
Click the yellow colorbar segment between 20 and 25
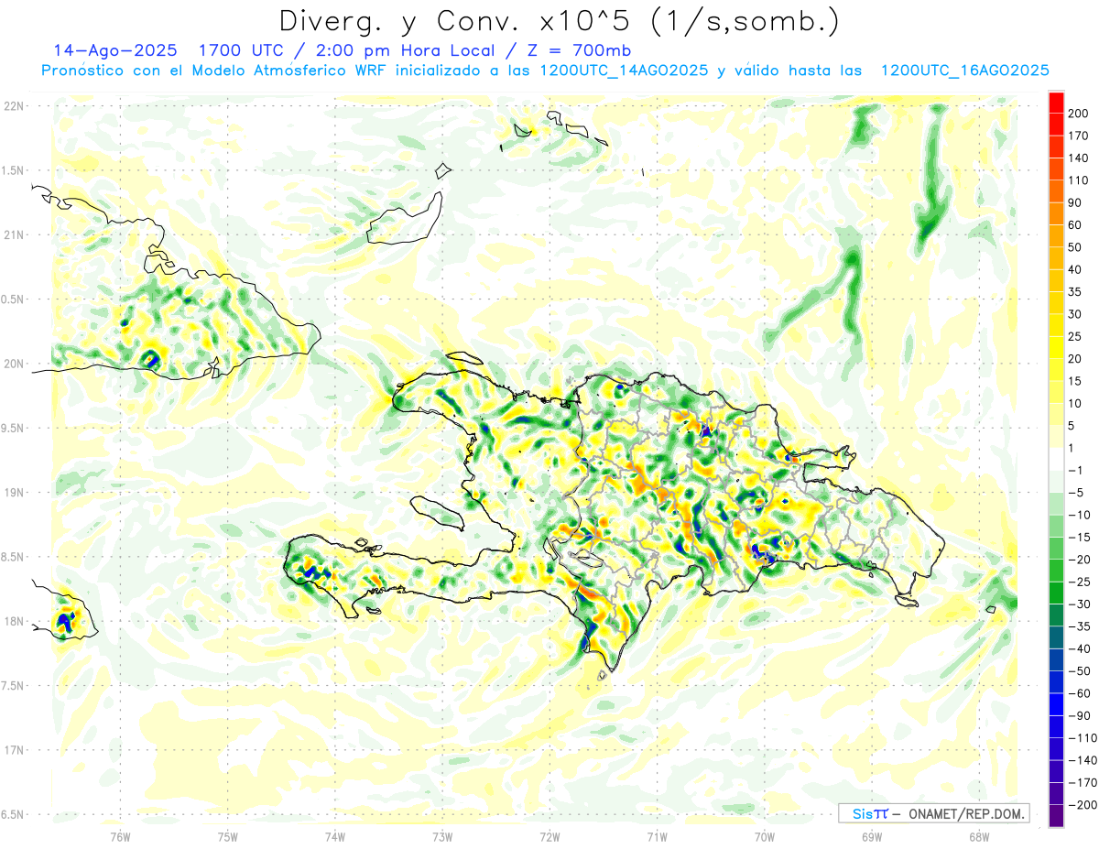click(1057, 347)
